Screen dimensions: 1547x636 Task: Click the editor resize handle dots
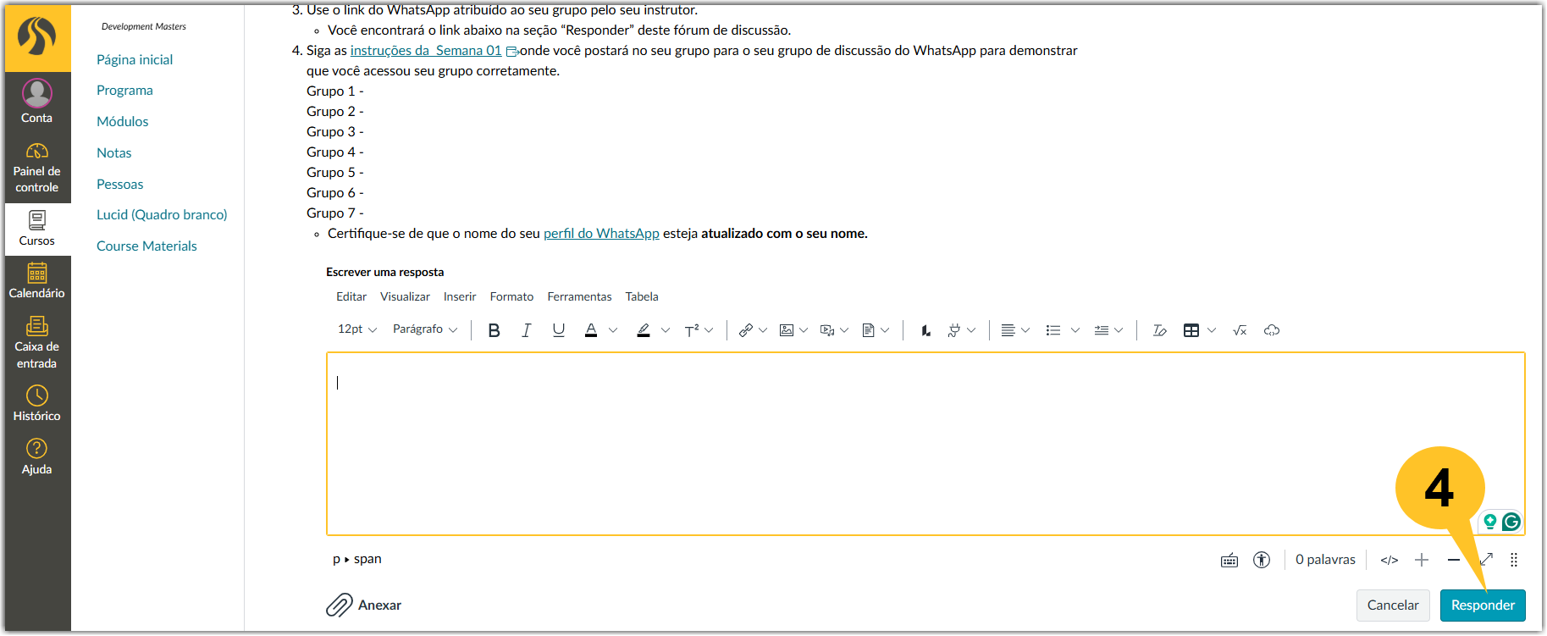(x=1514, y=560)
